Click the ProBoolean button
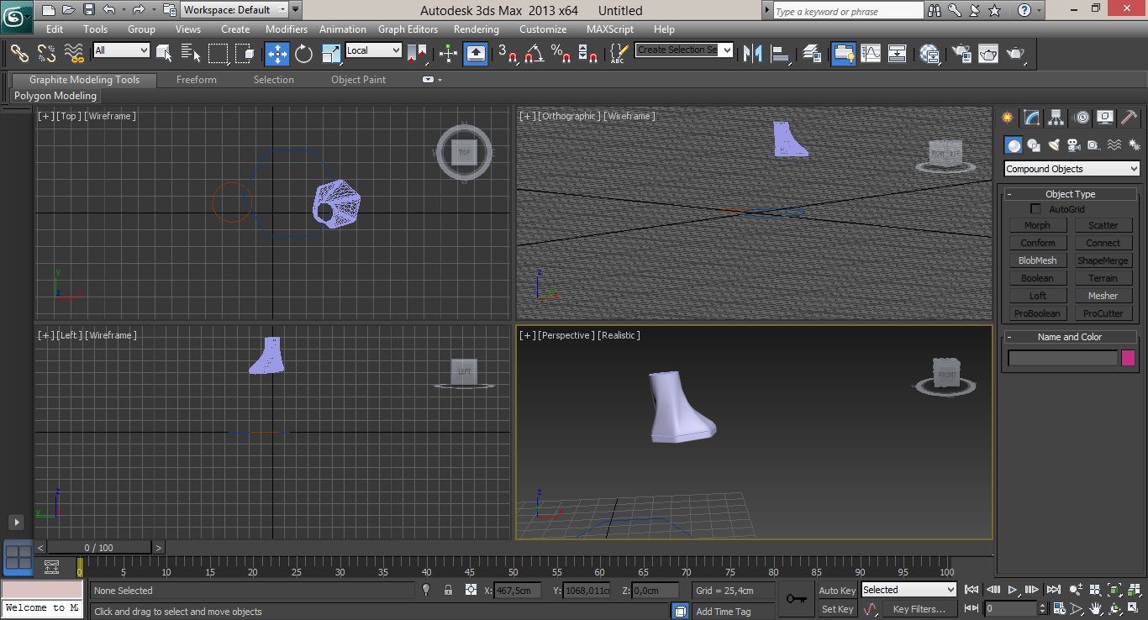This screenshot has width=1148, height=620. click(x=1038, y=313)
